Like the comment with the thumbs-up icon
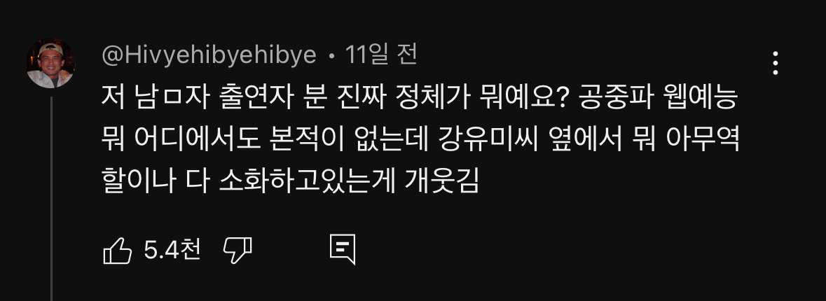 click(117, 250)
